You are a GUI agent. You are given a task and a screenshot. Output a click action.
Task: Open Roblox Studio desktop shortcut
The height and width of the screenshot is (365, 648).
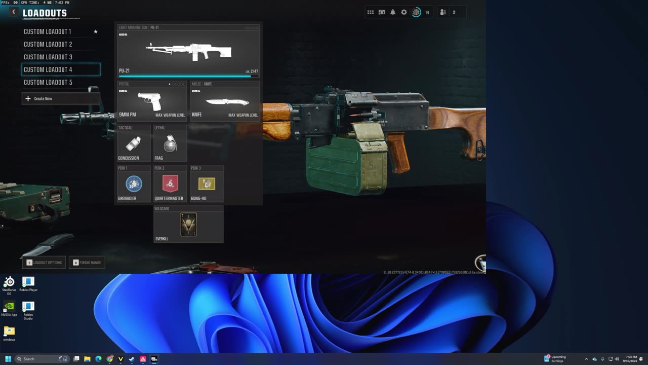point(28,311)
